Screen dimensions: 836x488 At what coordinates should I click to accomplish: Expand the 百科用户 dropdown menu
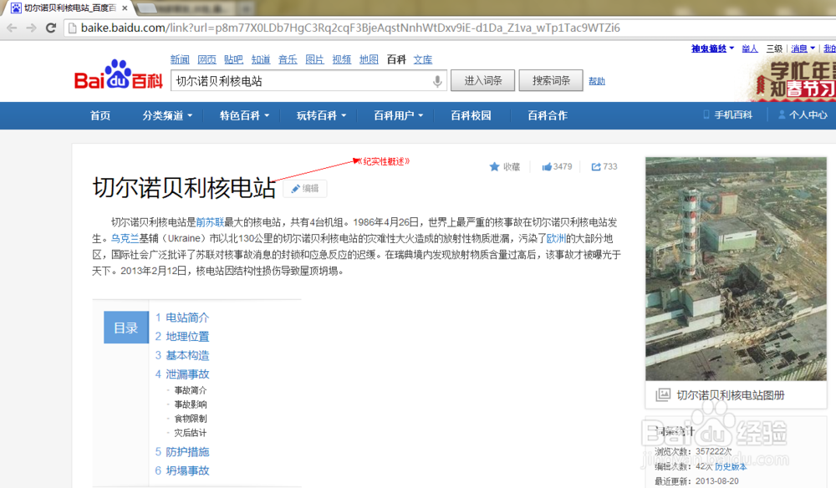(398, 115)
